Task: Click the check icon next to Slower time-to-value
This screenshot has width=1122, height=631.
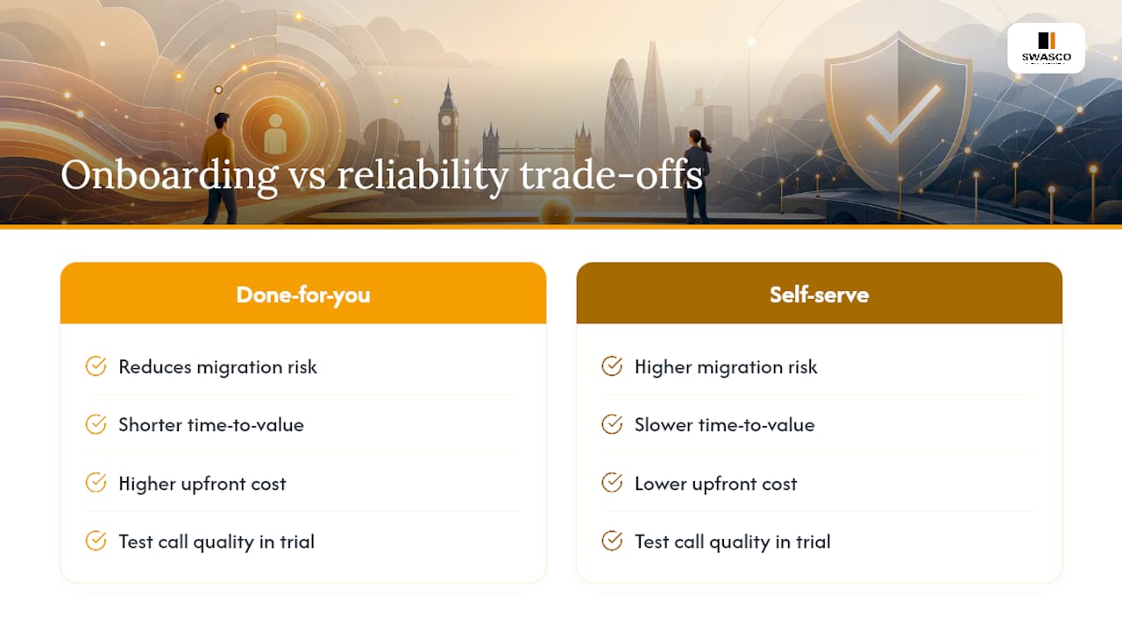Action: click(x=612, y=424)
